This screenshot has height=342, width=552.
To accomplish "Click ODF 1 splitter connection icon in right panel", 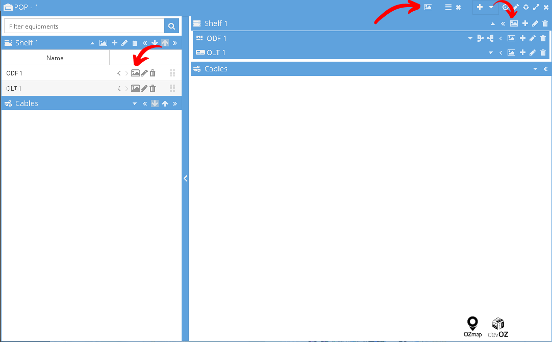I will point(480,38).
